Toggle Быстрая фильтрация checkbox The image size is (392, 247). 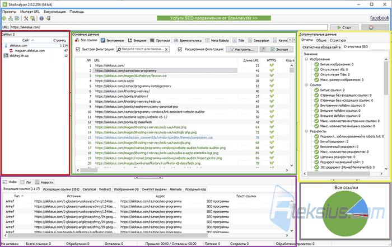tap(78, 49)
